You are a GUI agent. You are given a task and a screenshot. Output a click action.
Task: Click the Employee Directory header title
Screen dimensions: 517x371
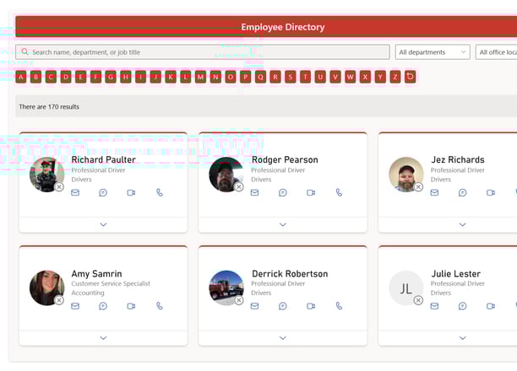pyautogui.click(x=282, y=27)
